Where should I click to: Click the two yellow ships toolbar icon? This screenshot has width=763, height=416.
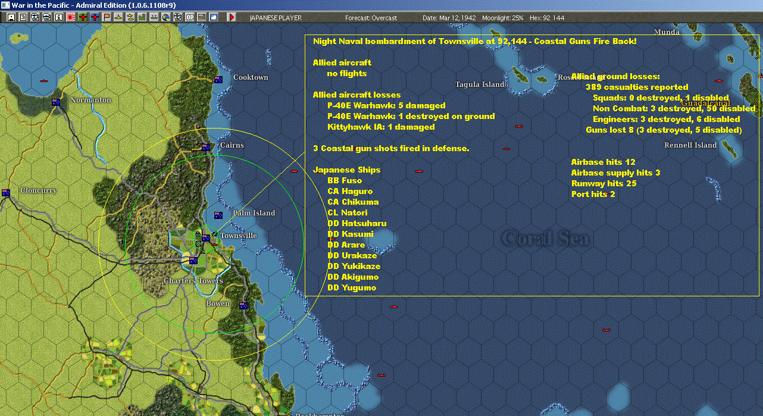(130, 17)
